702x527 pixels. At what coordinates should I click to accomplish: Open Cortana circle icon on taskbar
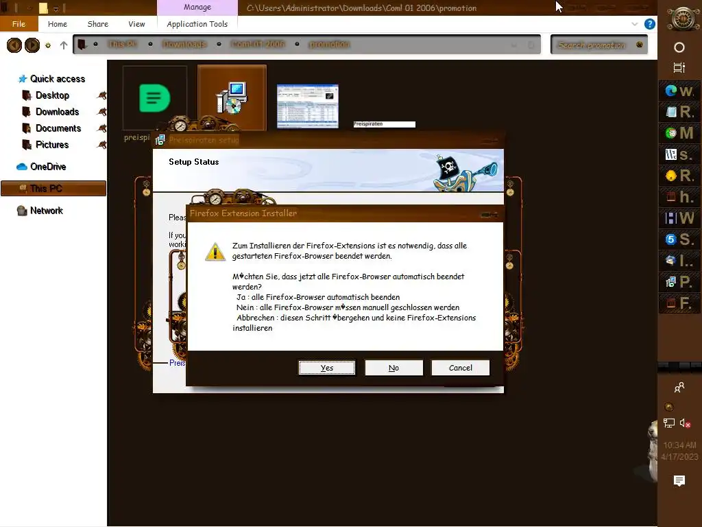click(x=679, y=47)
